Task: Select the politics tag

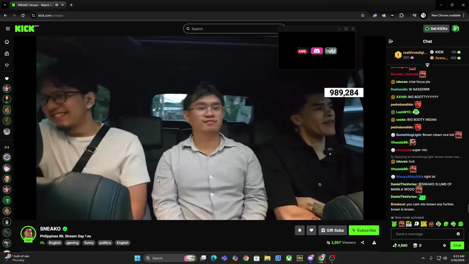Action: click(x=105, y=243)
